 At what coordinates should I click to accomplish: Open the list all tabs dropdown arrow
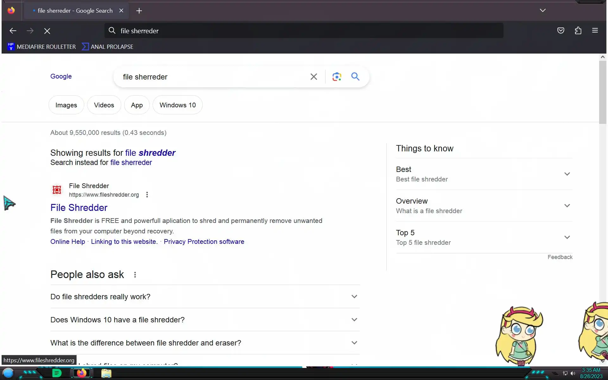click(542, 10)
